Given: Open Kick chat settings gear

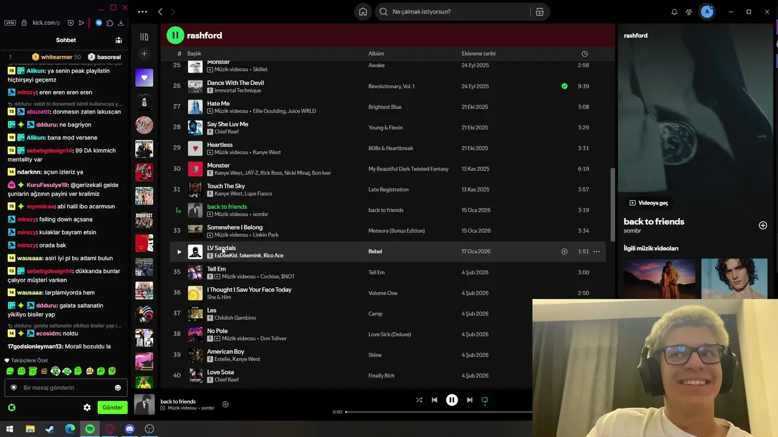Looking at the screenshot, I should [87, 407].
